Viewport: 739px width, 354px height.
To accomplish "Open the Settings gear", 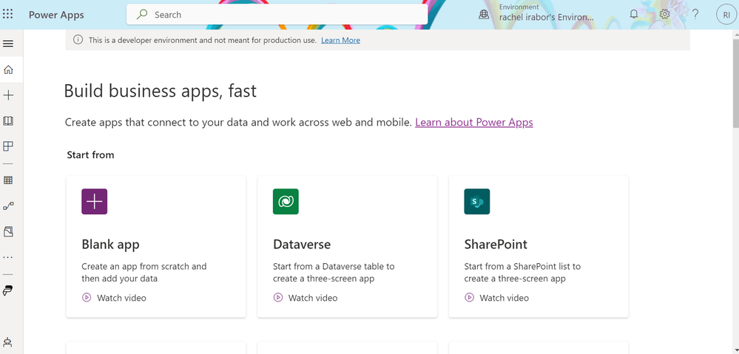I will (x=664, y=14).
